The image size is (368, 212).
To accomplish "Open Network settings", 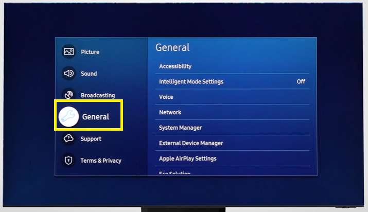I will coord(232,112).
